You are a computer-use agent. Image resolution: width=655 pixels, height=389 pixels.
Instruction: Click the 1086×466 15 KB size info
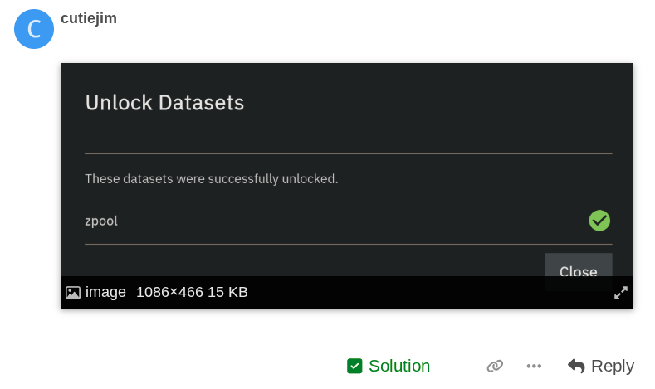tap(192, 292)
